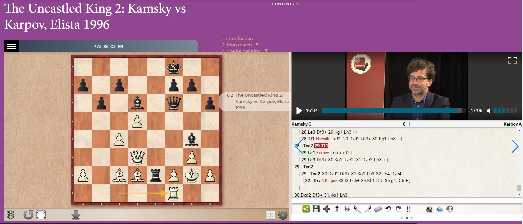
Task: Click the white rook on f1
Action: click(174, 193)
